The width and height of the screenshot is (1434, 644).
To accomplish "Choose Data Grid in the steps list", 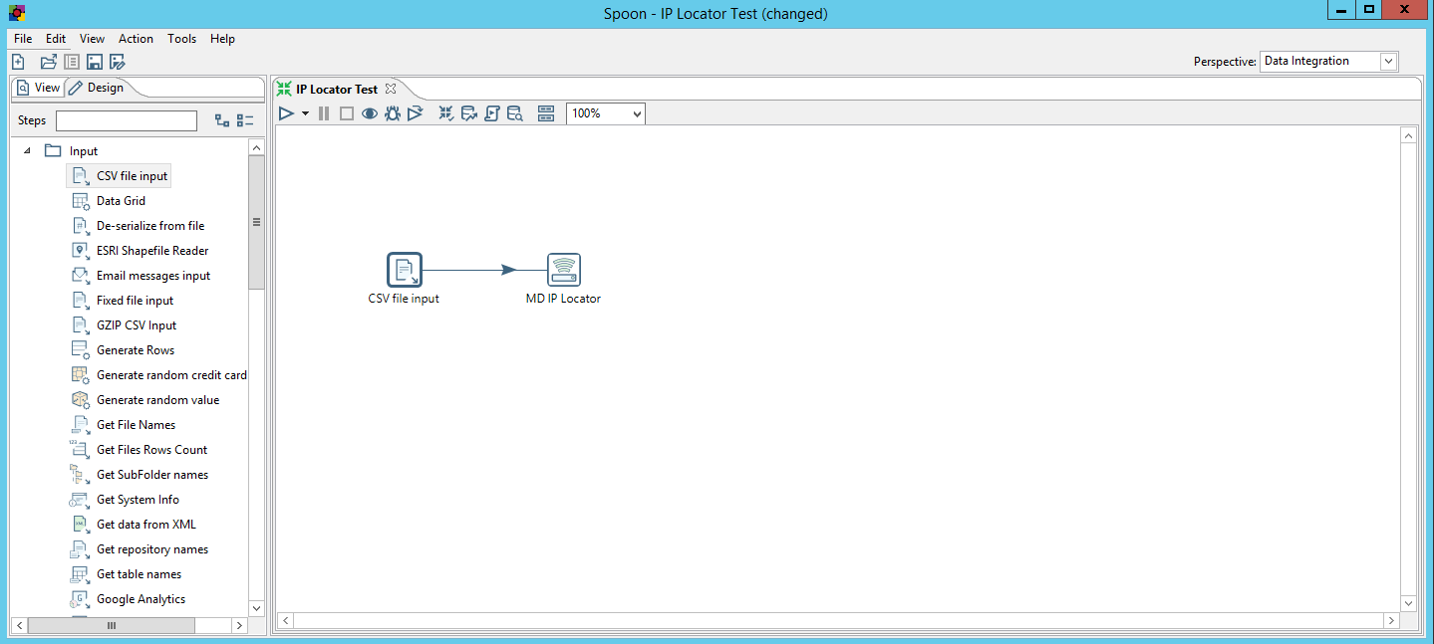I will (x=121, y=201).
